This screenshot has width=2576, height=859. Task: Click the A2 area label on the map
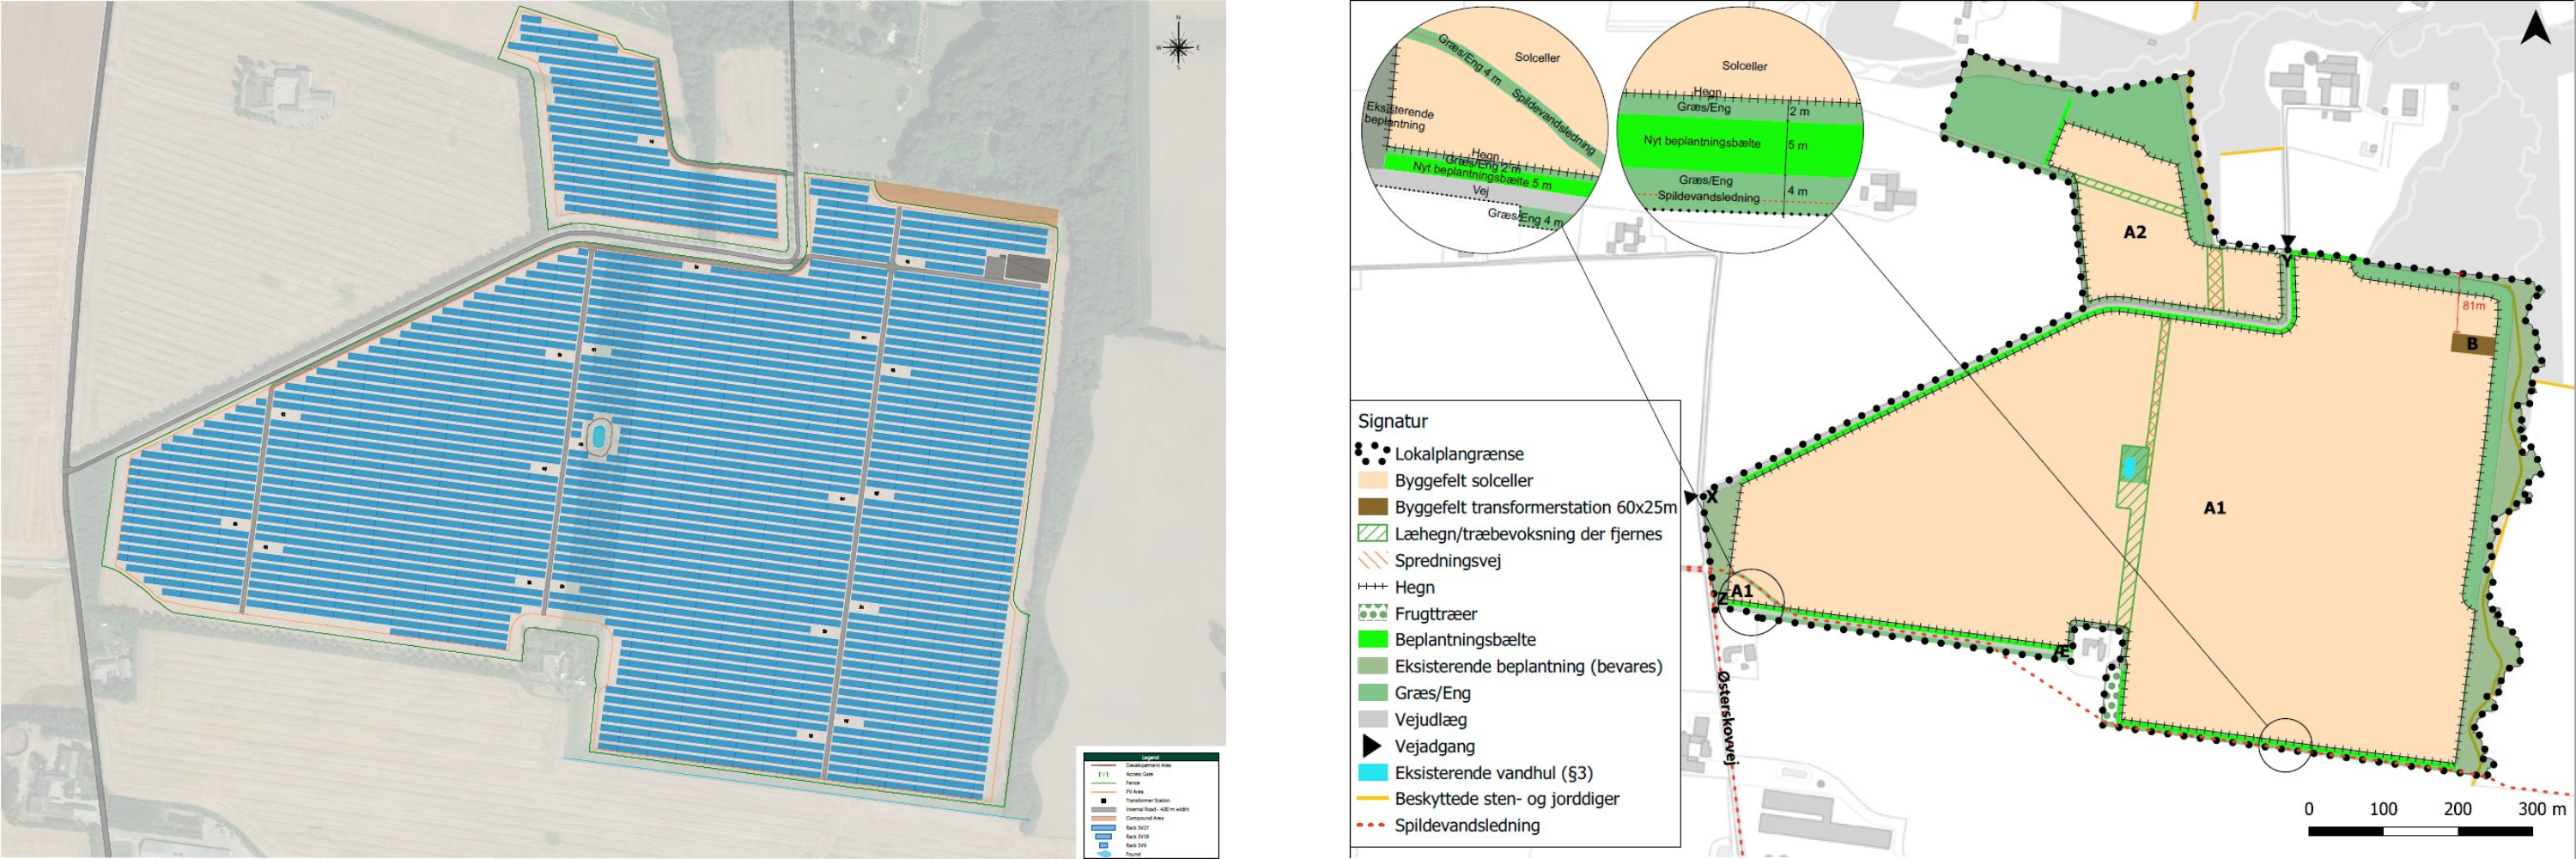tap(2134, 232)
